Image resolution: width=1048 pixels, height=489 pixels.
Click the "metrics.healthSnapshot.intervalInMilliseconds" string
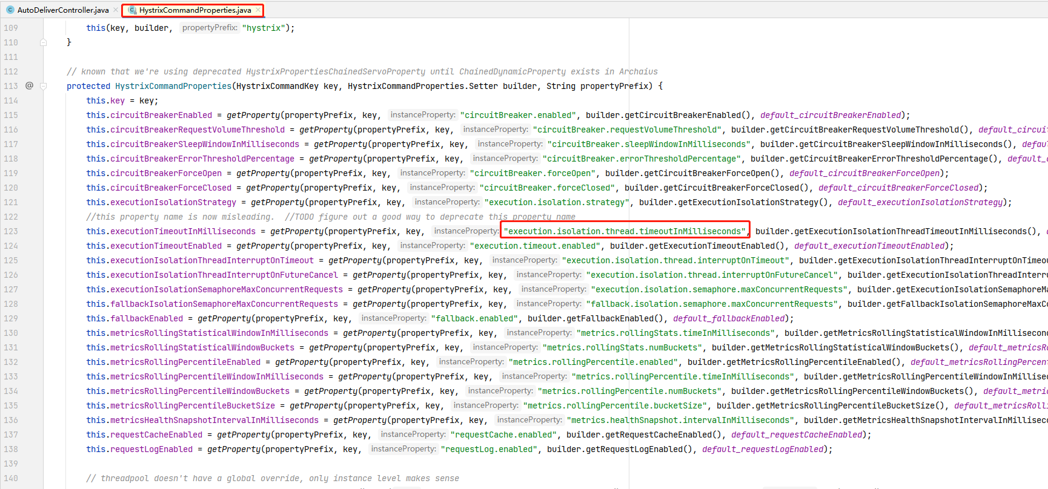click(x=680, y=420)
